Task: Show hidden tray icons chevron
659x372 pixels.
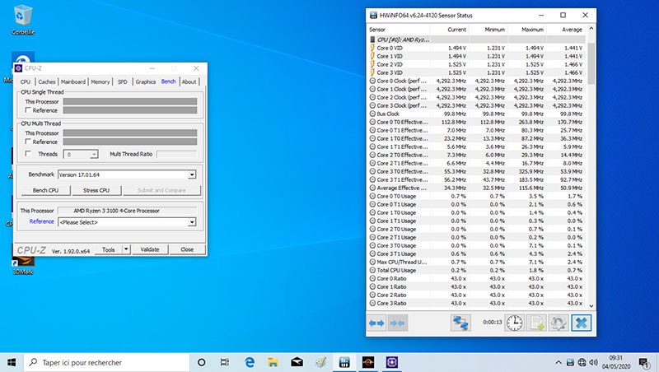Action: pos(559,362)
